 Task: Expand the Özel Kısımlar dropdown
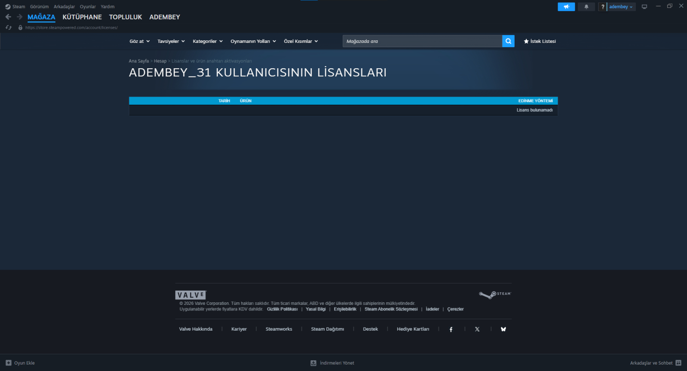[301, 41]
